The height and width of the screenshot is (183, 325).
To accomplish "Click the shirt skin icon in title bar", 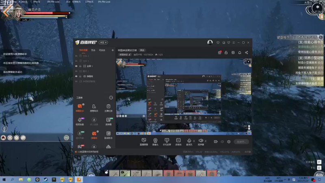I will pos(229,43).
